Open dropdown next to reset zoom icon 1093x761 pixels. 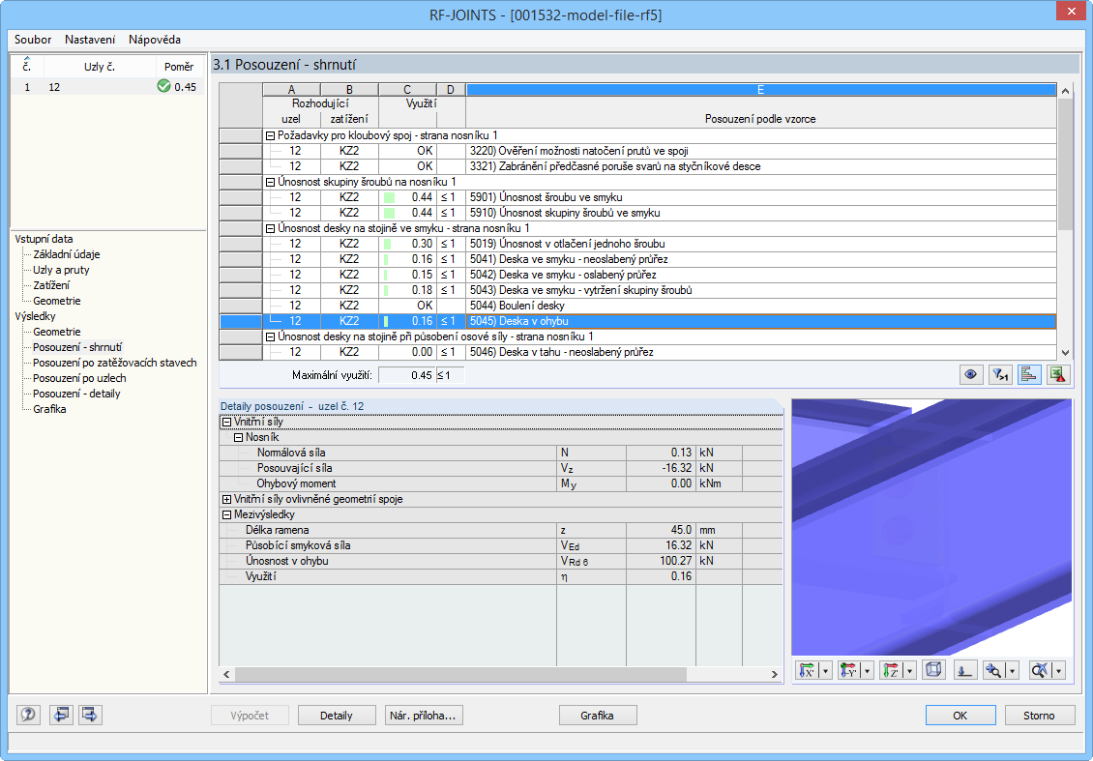[1059, 671]
